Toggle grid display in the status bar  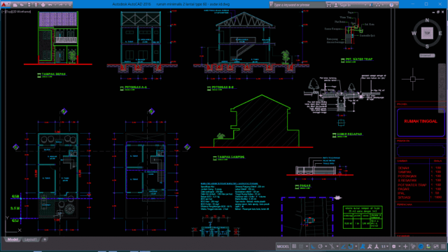point(294,246)
